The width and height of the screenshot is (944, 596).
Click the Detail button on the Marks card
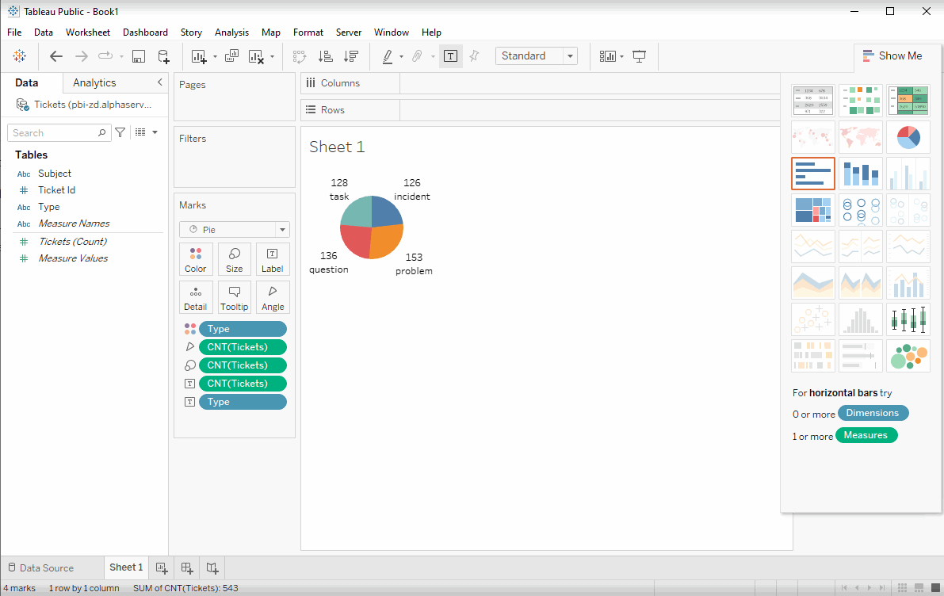[195, 297]
